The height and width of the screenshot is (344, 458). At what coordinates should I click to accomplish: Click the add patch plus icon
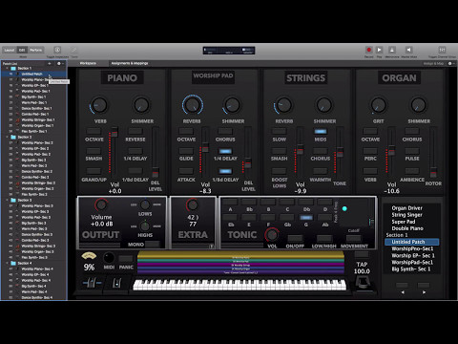coord(50,63)
